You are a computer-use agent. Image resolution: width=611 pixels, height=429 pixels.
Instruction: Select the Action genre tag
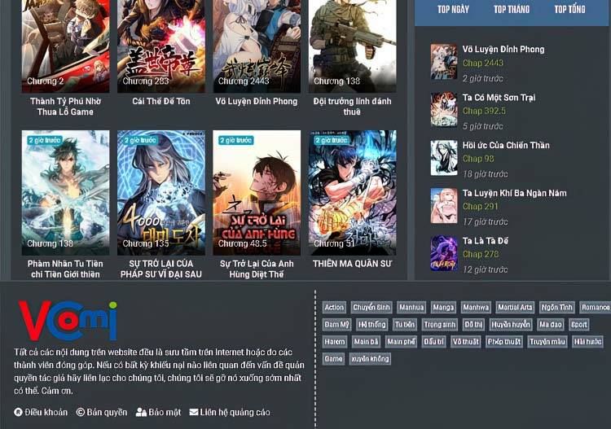(334, 307)
